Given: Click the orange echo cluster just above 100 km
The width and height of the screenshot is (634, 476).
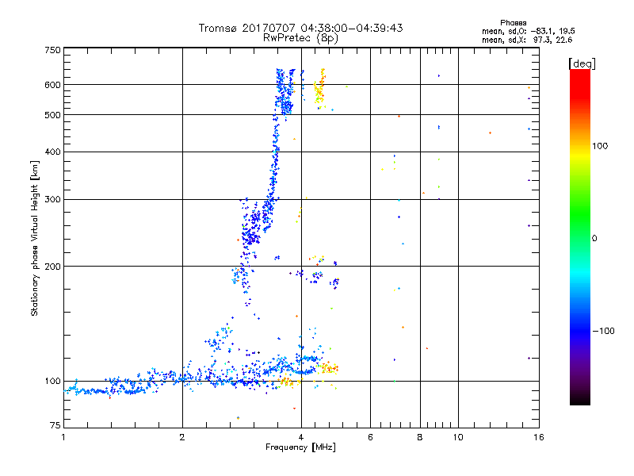Looking at the screenshot, I should coord(328,367).
